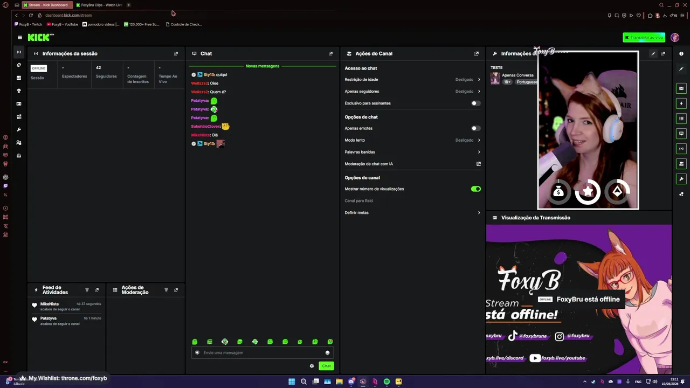
Task: Open File Explorer from the taskbar
Action: pos(339,382)
